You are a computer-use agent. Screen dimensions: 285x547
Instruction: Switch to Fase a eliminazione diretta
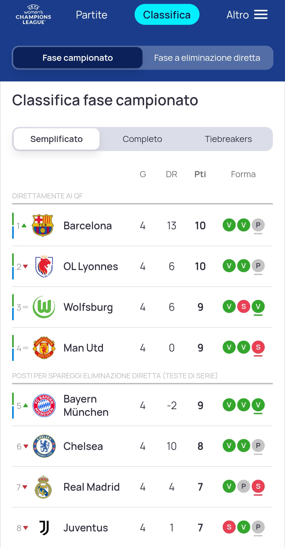[207, 58]
